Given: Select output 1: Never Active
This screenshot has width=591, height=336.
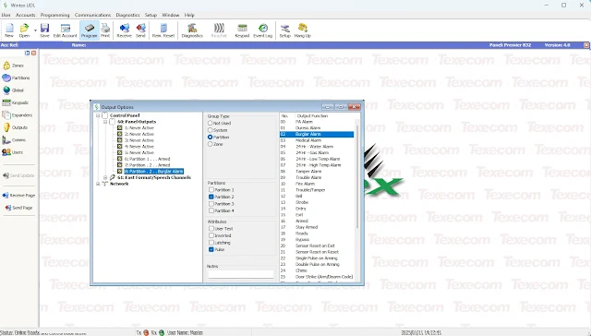Looking at the screenshot, I should coord(139,128).
